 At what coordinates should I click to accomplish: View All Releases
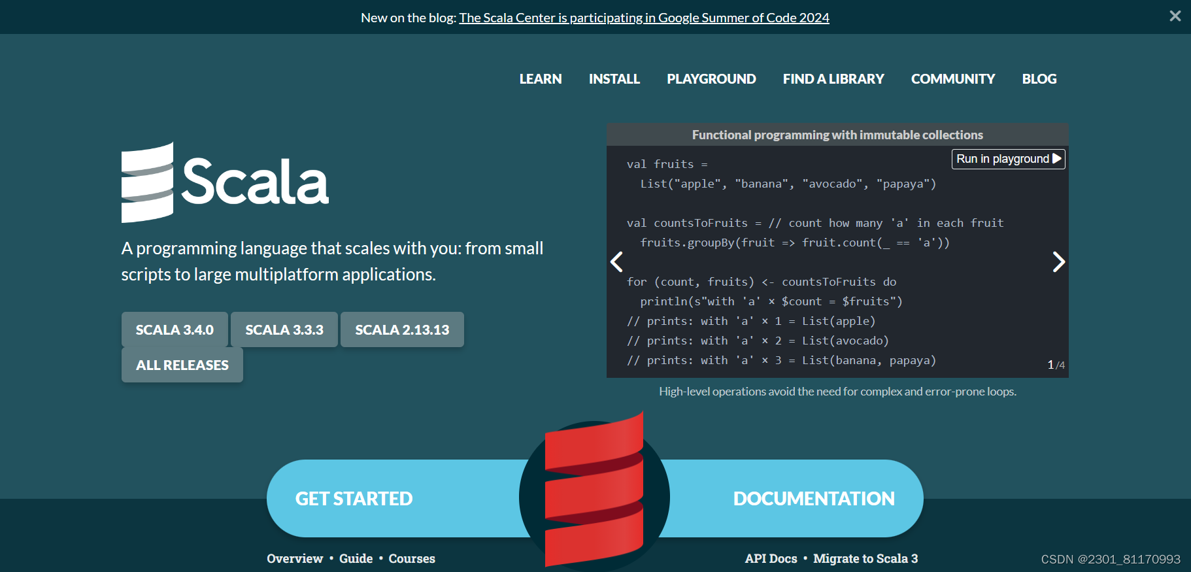click(182, 365)
